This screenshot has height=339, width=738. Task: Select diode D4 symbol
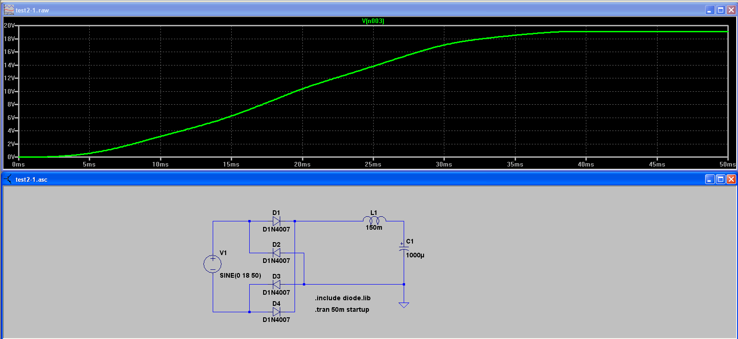tap(277, 312)
